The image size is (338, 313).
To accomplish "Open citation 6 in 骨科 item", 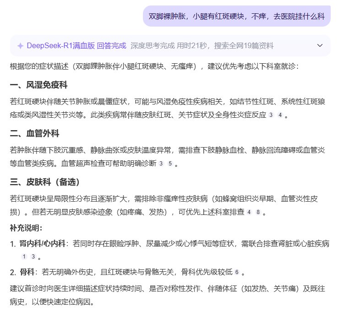I will coord(237,272).
